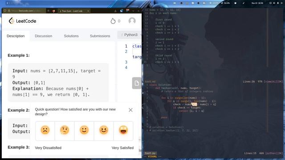Select the squinting laughing emoji rating
285x160 pixels.
point(104,131)
